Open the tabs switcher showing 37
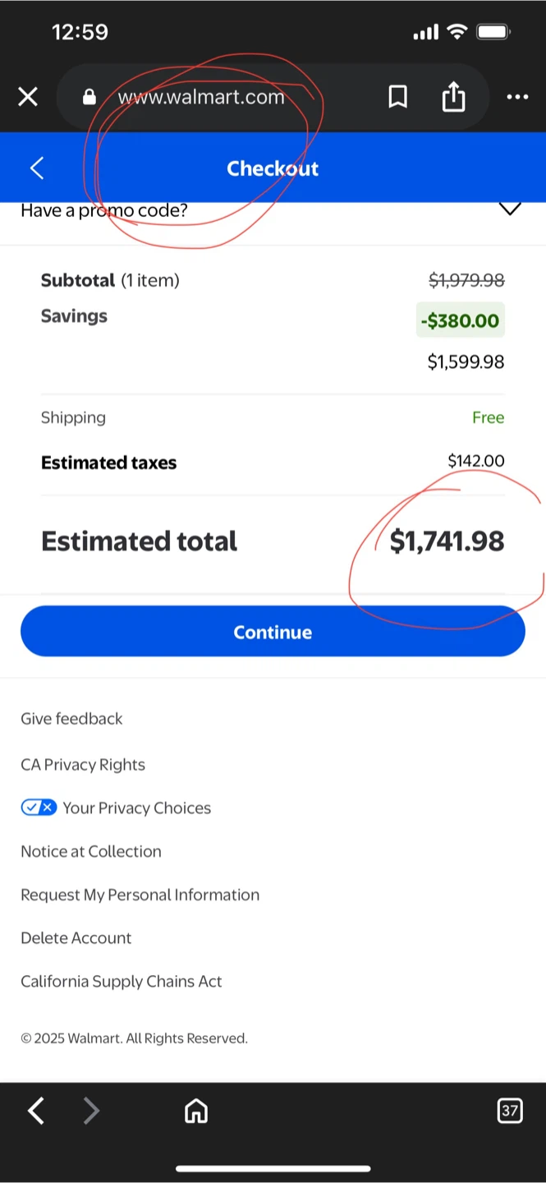The height and width of the screenshot is (1183, 546). click(510, 1112)
